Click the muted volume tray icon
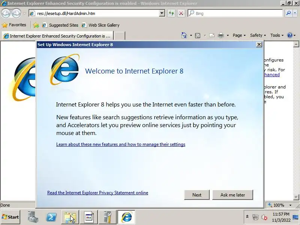This screenshot has width=300, height=225. [264, 217]
